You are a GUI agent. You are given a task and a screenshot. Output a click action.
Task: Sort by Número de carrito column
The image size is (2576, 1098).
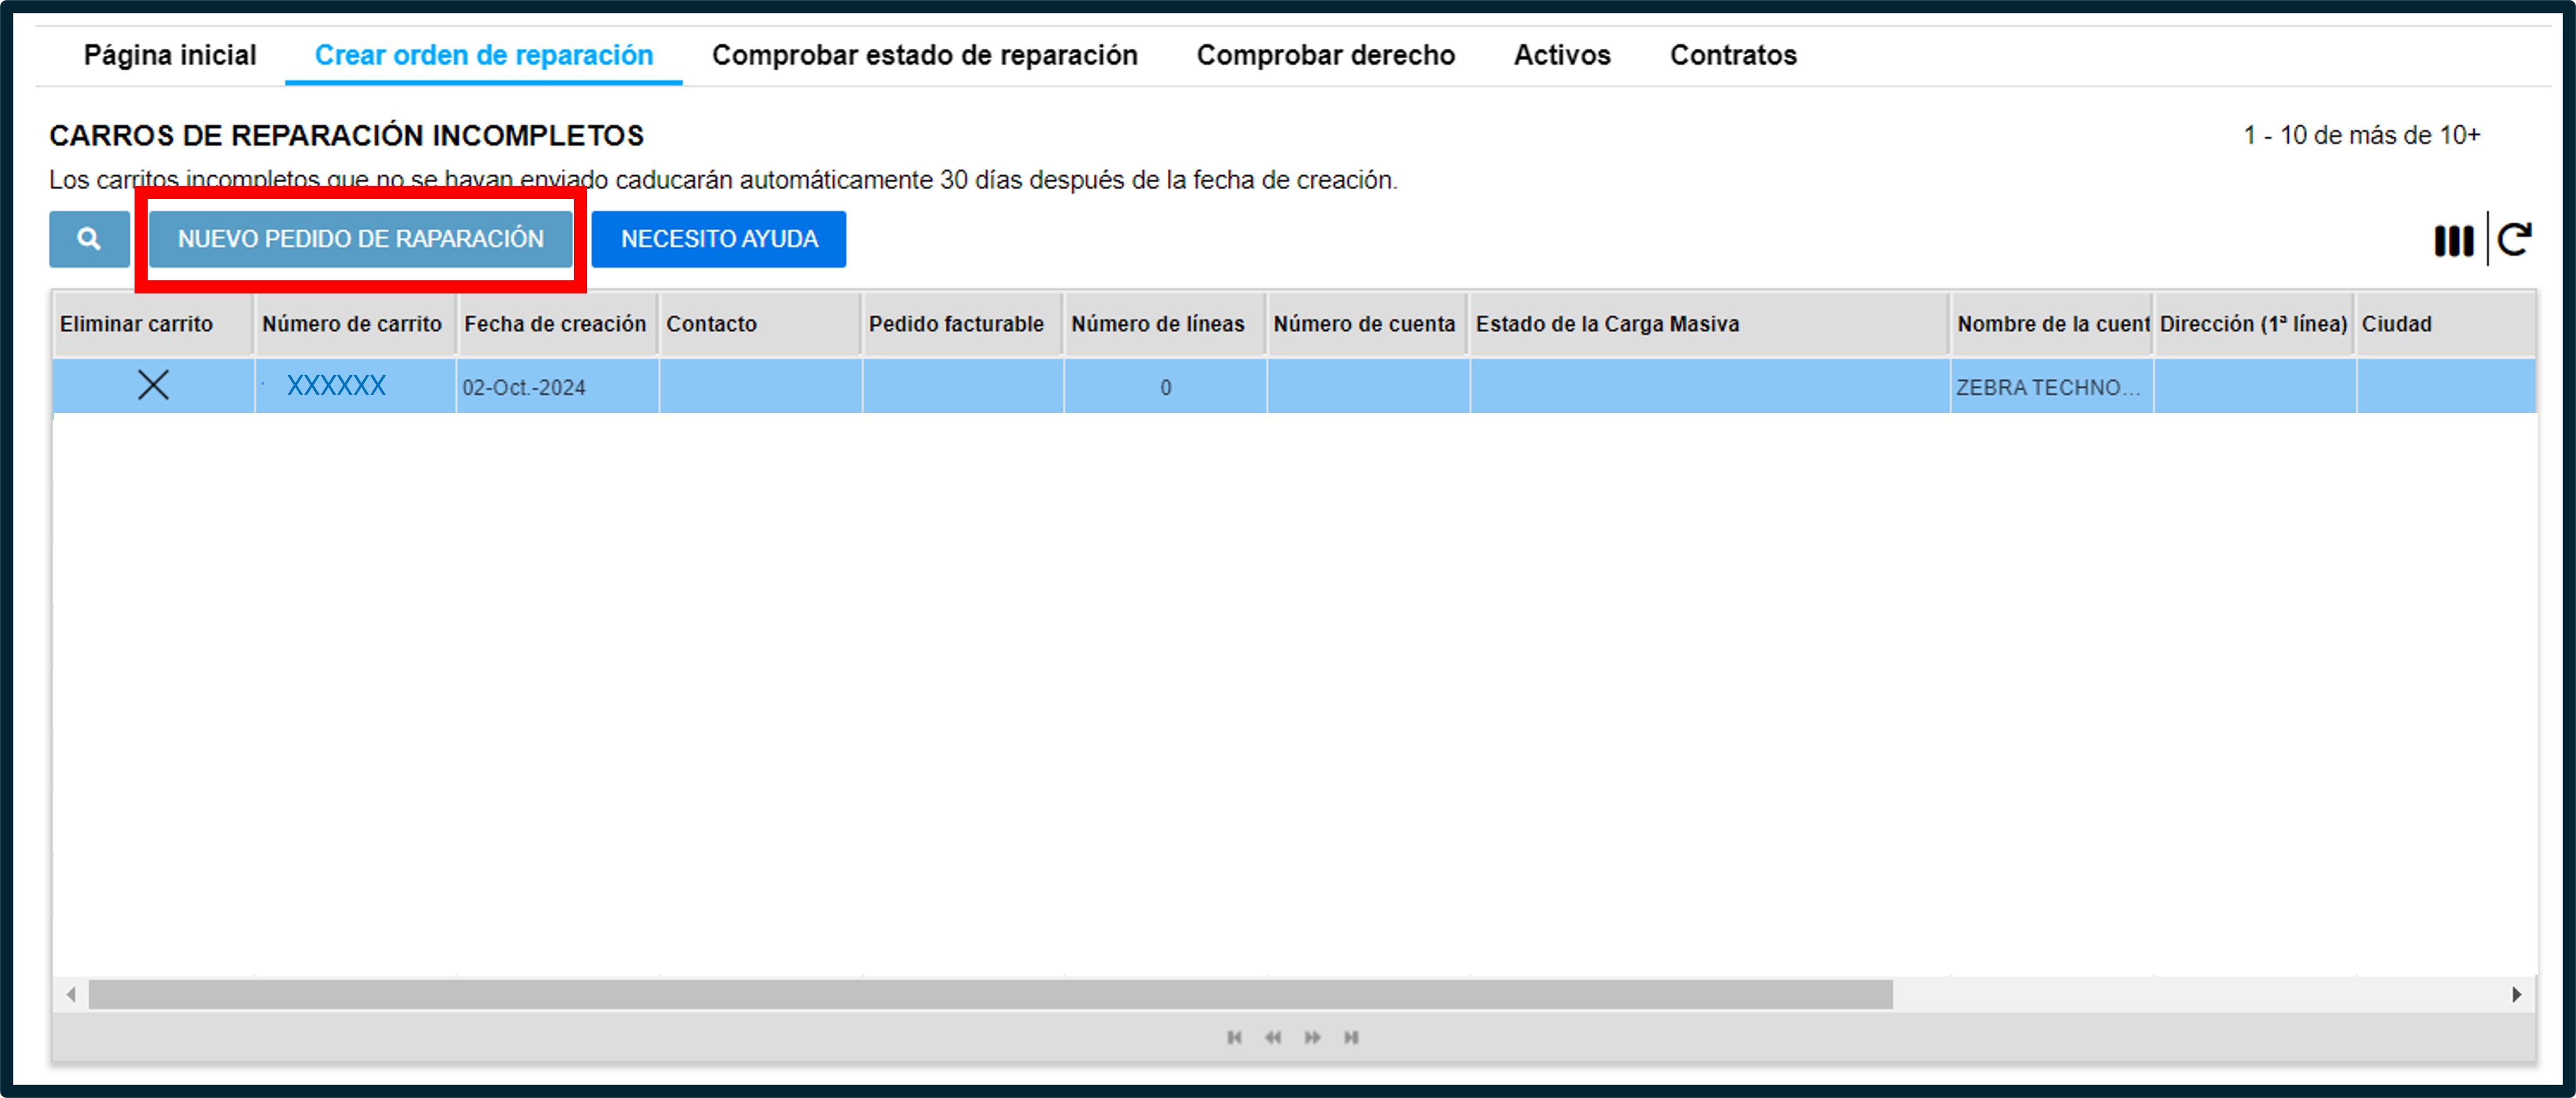pyautogui.click(x=355, y=324)
